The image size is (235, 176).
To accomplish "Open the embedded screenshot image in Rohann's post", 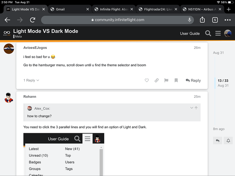I will pyautogui.click(x=64, y=154).
